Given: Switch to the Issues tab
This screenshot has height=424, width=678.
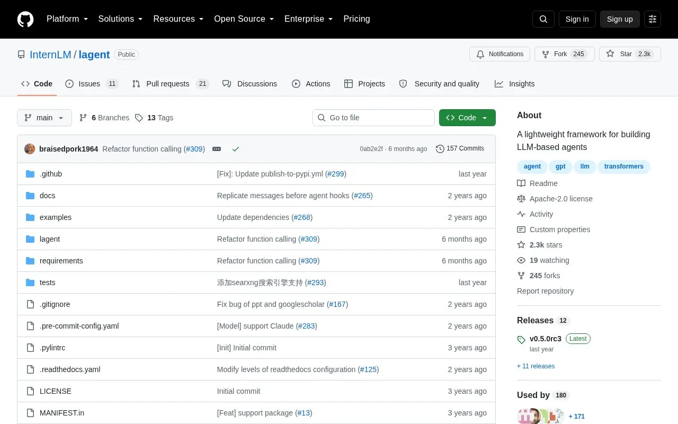Looking at the screenshot, I should (92, 84).
